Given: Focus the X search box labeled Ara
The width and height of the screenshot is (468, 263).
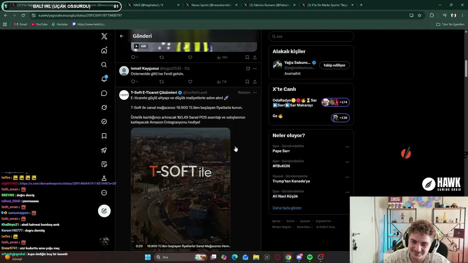Looking at the screenshot, I should [x=311, y=37].
